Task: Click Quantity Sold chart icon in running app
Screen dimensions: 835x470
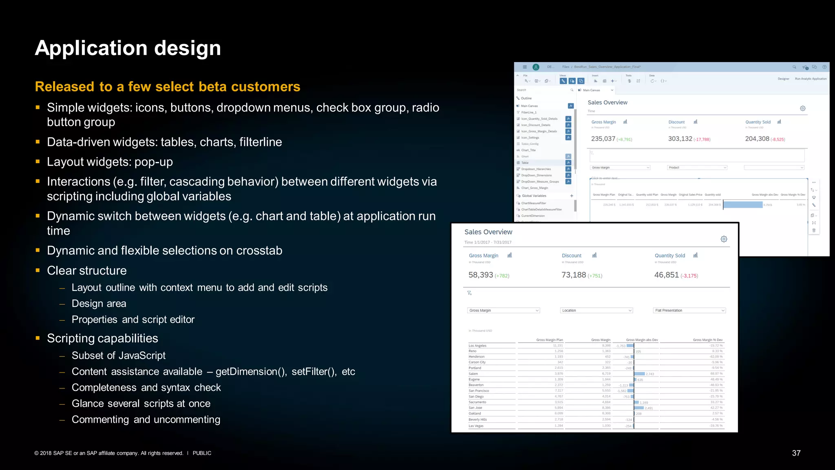Action: pos(696,255)
